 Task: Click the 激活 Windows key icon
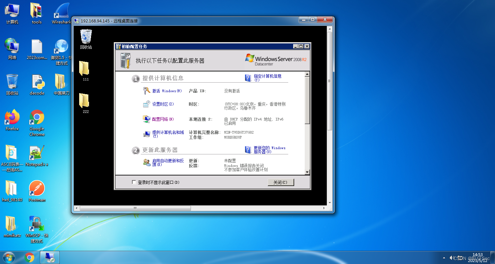click(147, 91)
